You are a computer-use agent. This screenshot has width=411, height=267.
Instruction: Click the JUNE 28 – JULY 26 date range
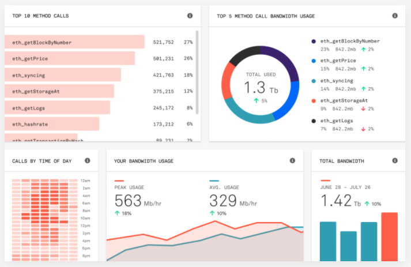click(345, 187)
